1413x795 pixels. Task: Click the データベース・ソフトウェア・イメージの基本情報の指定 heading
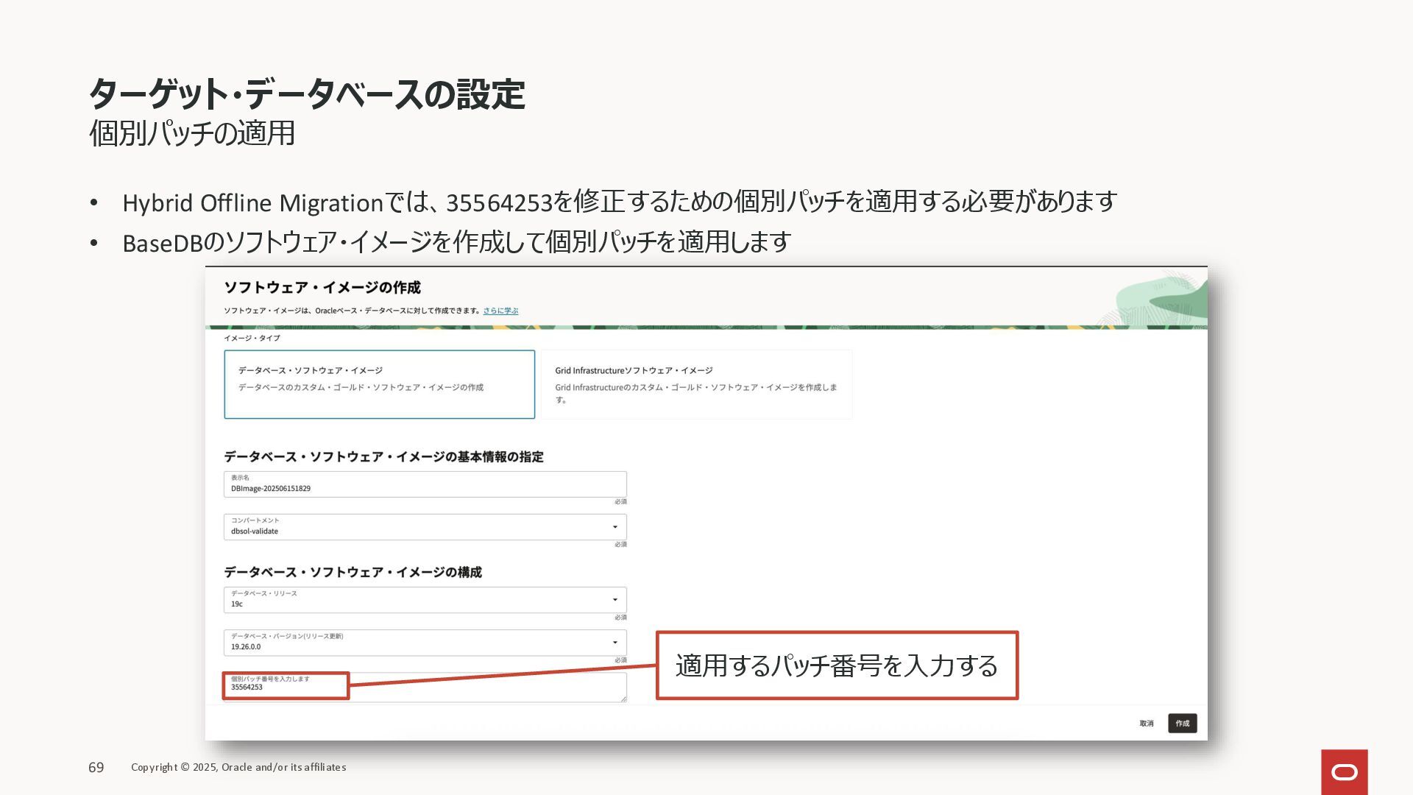click(x=383, y=457)
